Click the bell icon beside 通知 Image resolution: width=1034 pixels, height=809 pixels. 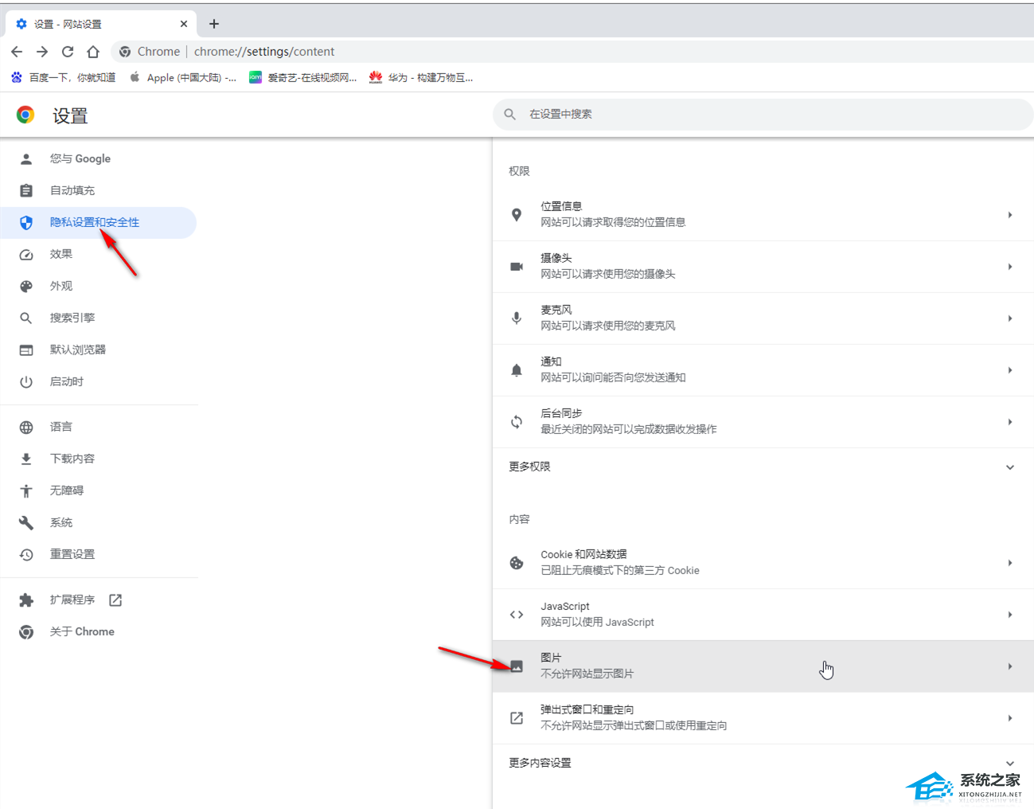(517, 370)
